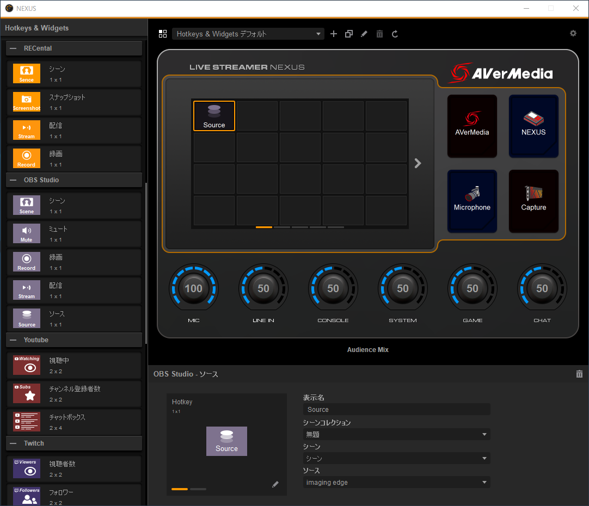The width and height of the screenshot is (589, 506).
Task: Switch to second icon state indicator in Hotkey preview
Action: (198, 489)
